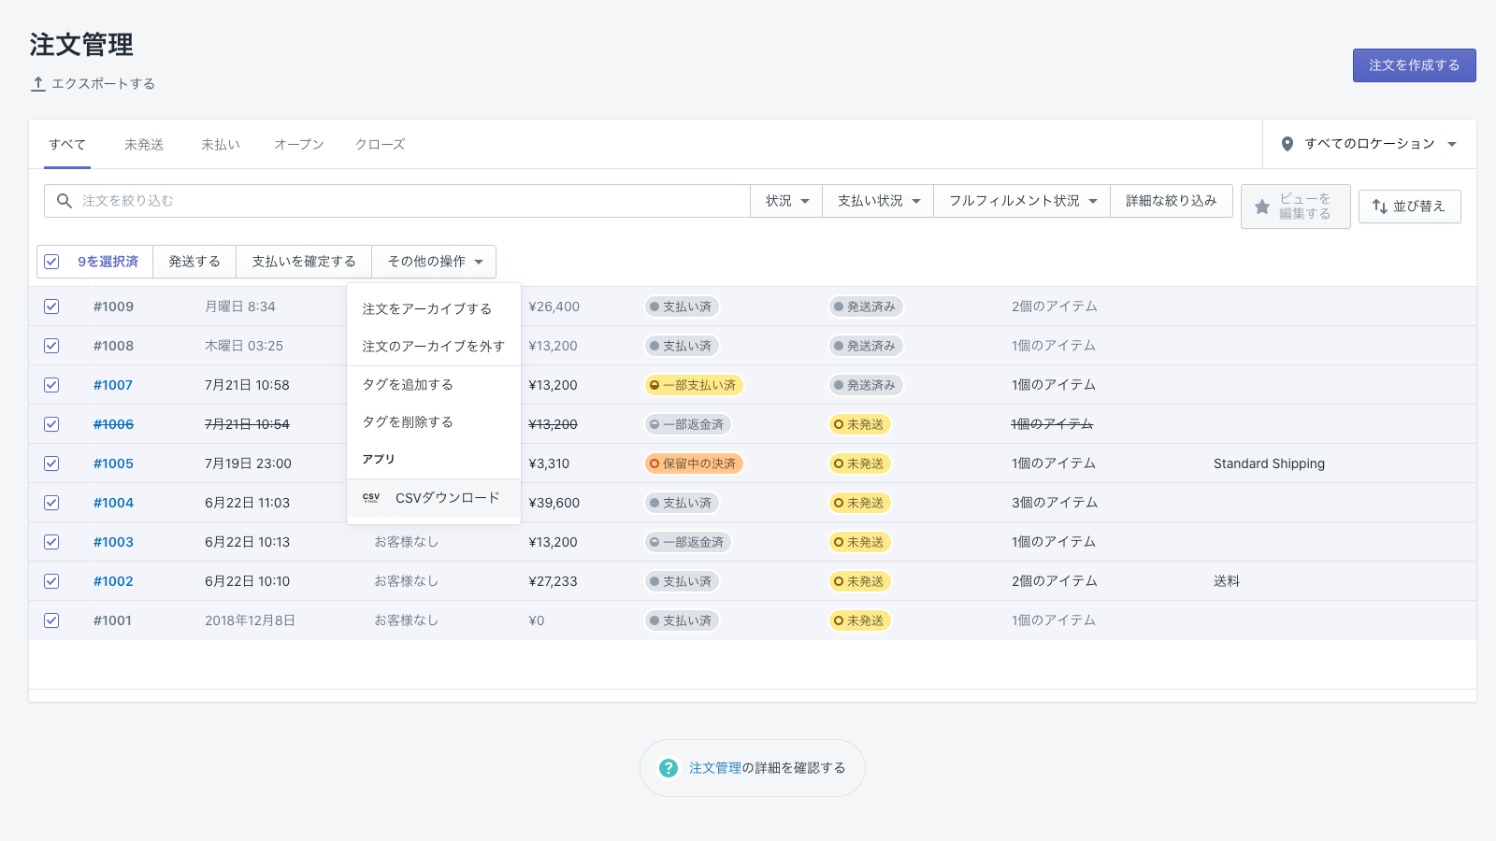The width and height of the screenshot is (1496, 841).
Task: Uncheck the checkbox for order #1009
Action: (x=51, y=306)
